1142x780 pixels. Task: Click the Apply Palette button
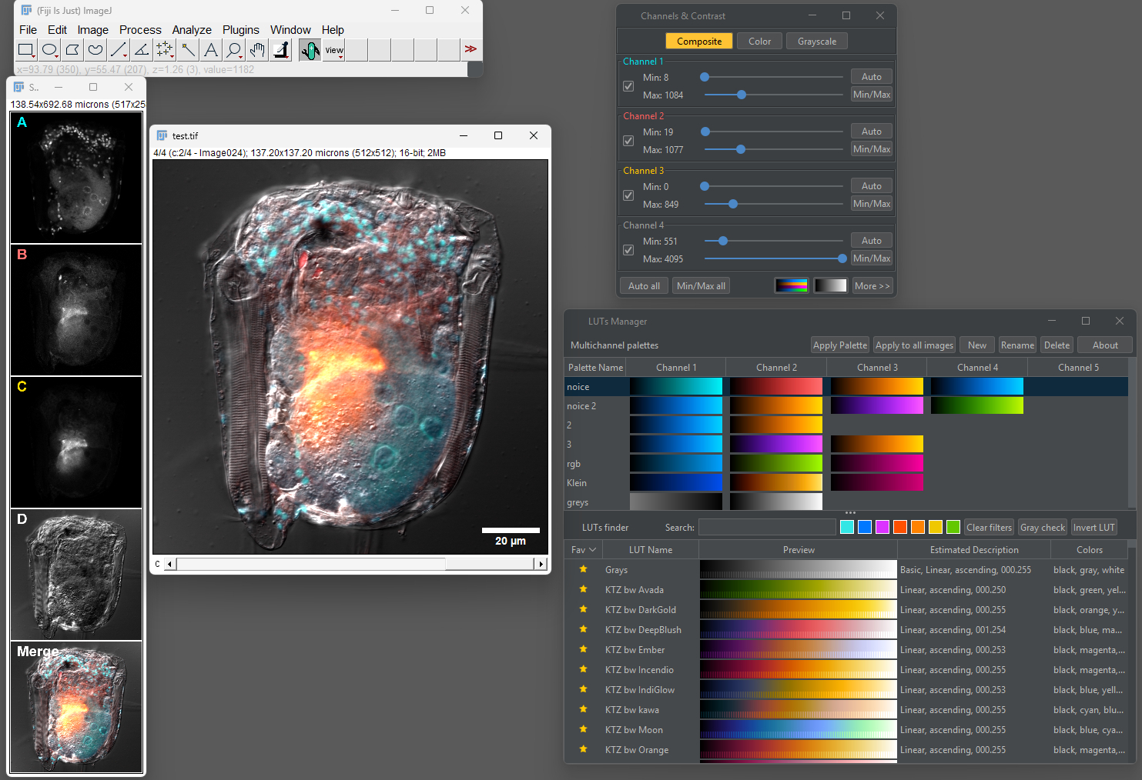[x=839, y=345]
